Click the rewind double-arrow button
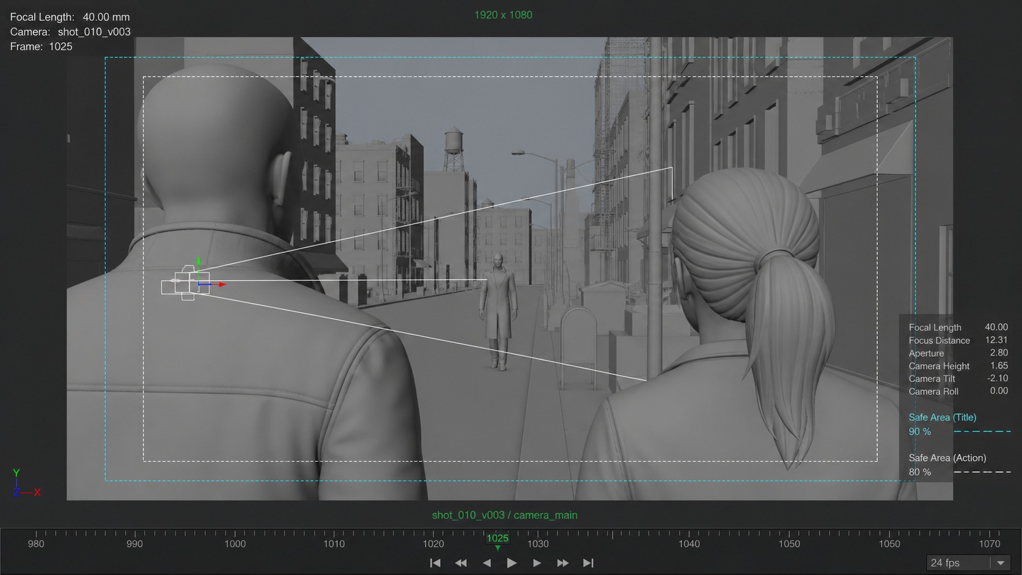Viewport: 1022px width, 575px height. 461,563
